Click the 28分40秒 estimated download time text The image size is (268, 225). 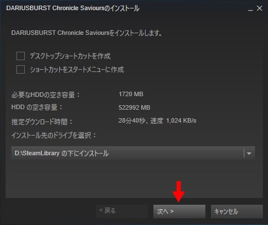131,120
